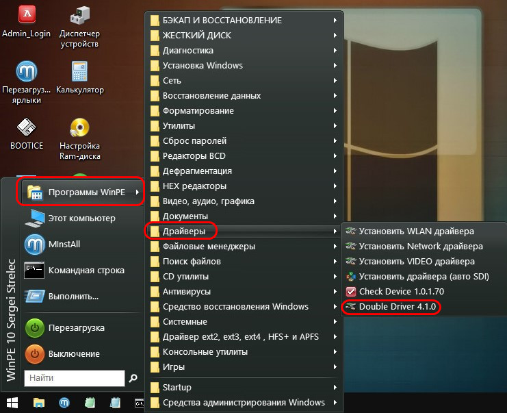Open Диспетчер устройств desktop icon
This screenshot has height=413, width=507.
[x=79, y=26]
